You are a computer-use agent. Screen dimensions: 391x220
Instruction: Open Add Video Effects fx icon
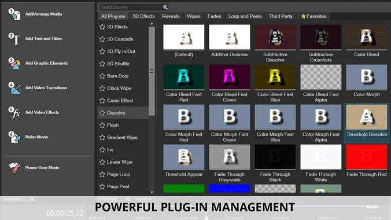pyautogui.click(x=14, y=112)
